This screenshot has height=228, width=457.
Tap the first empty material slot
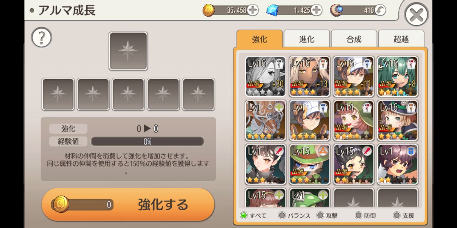click(58, 94)
